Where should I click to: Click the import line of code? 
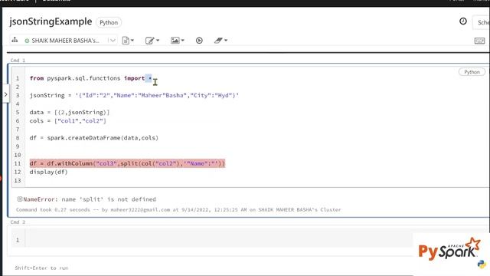coord(90,78)
